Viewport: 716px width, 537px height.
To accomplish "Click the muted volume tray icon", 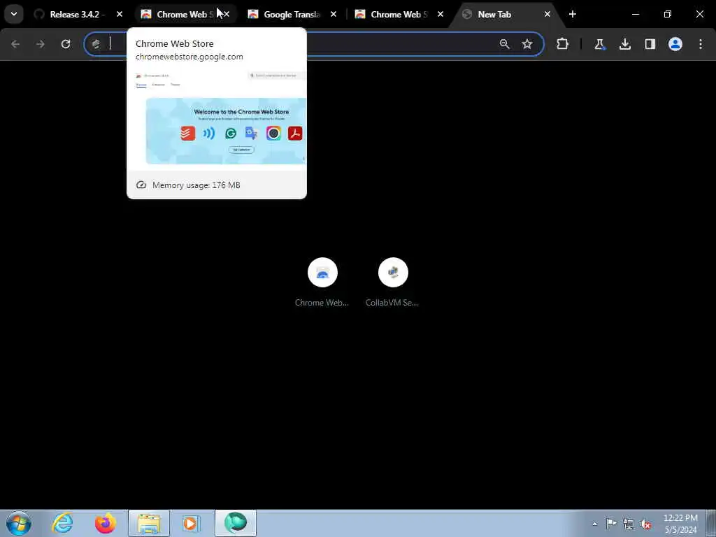I will pyautogui.click(x=645, y=524).
